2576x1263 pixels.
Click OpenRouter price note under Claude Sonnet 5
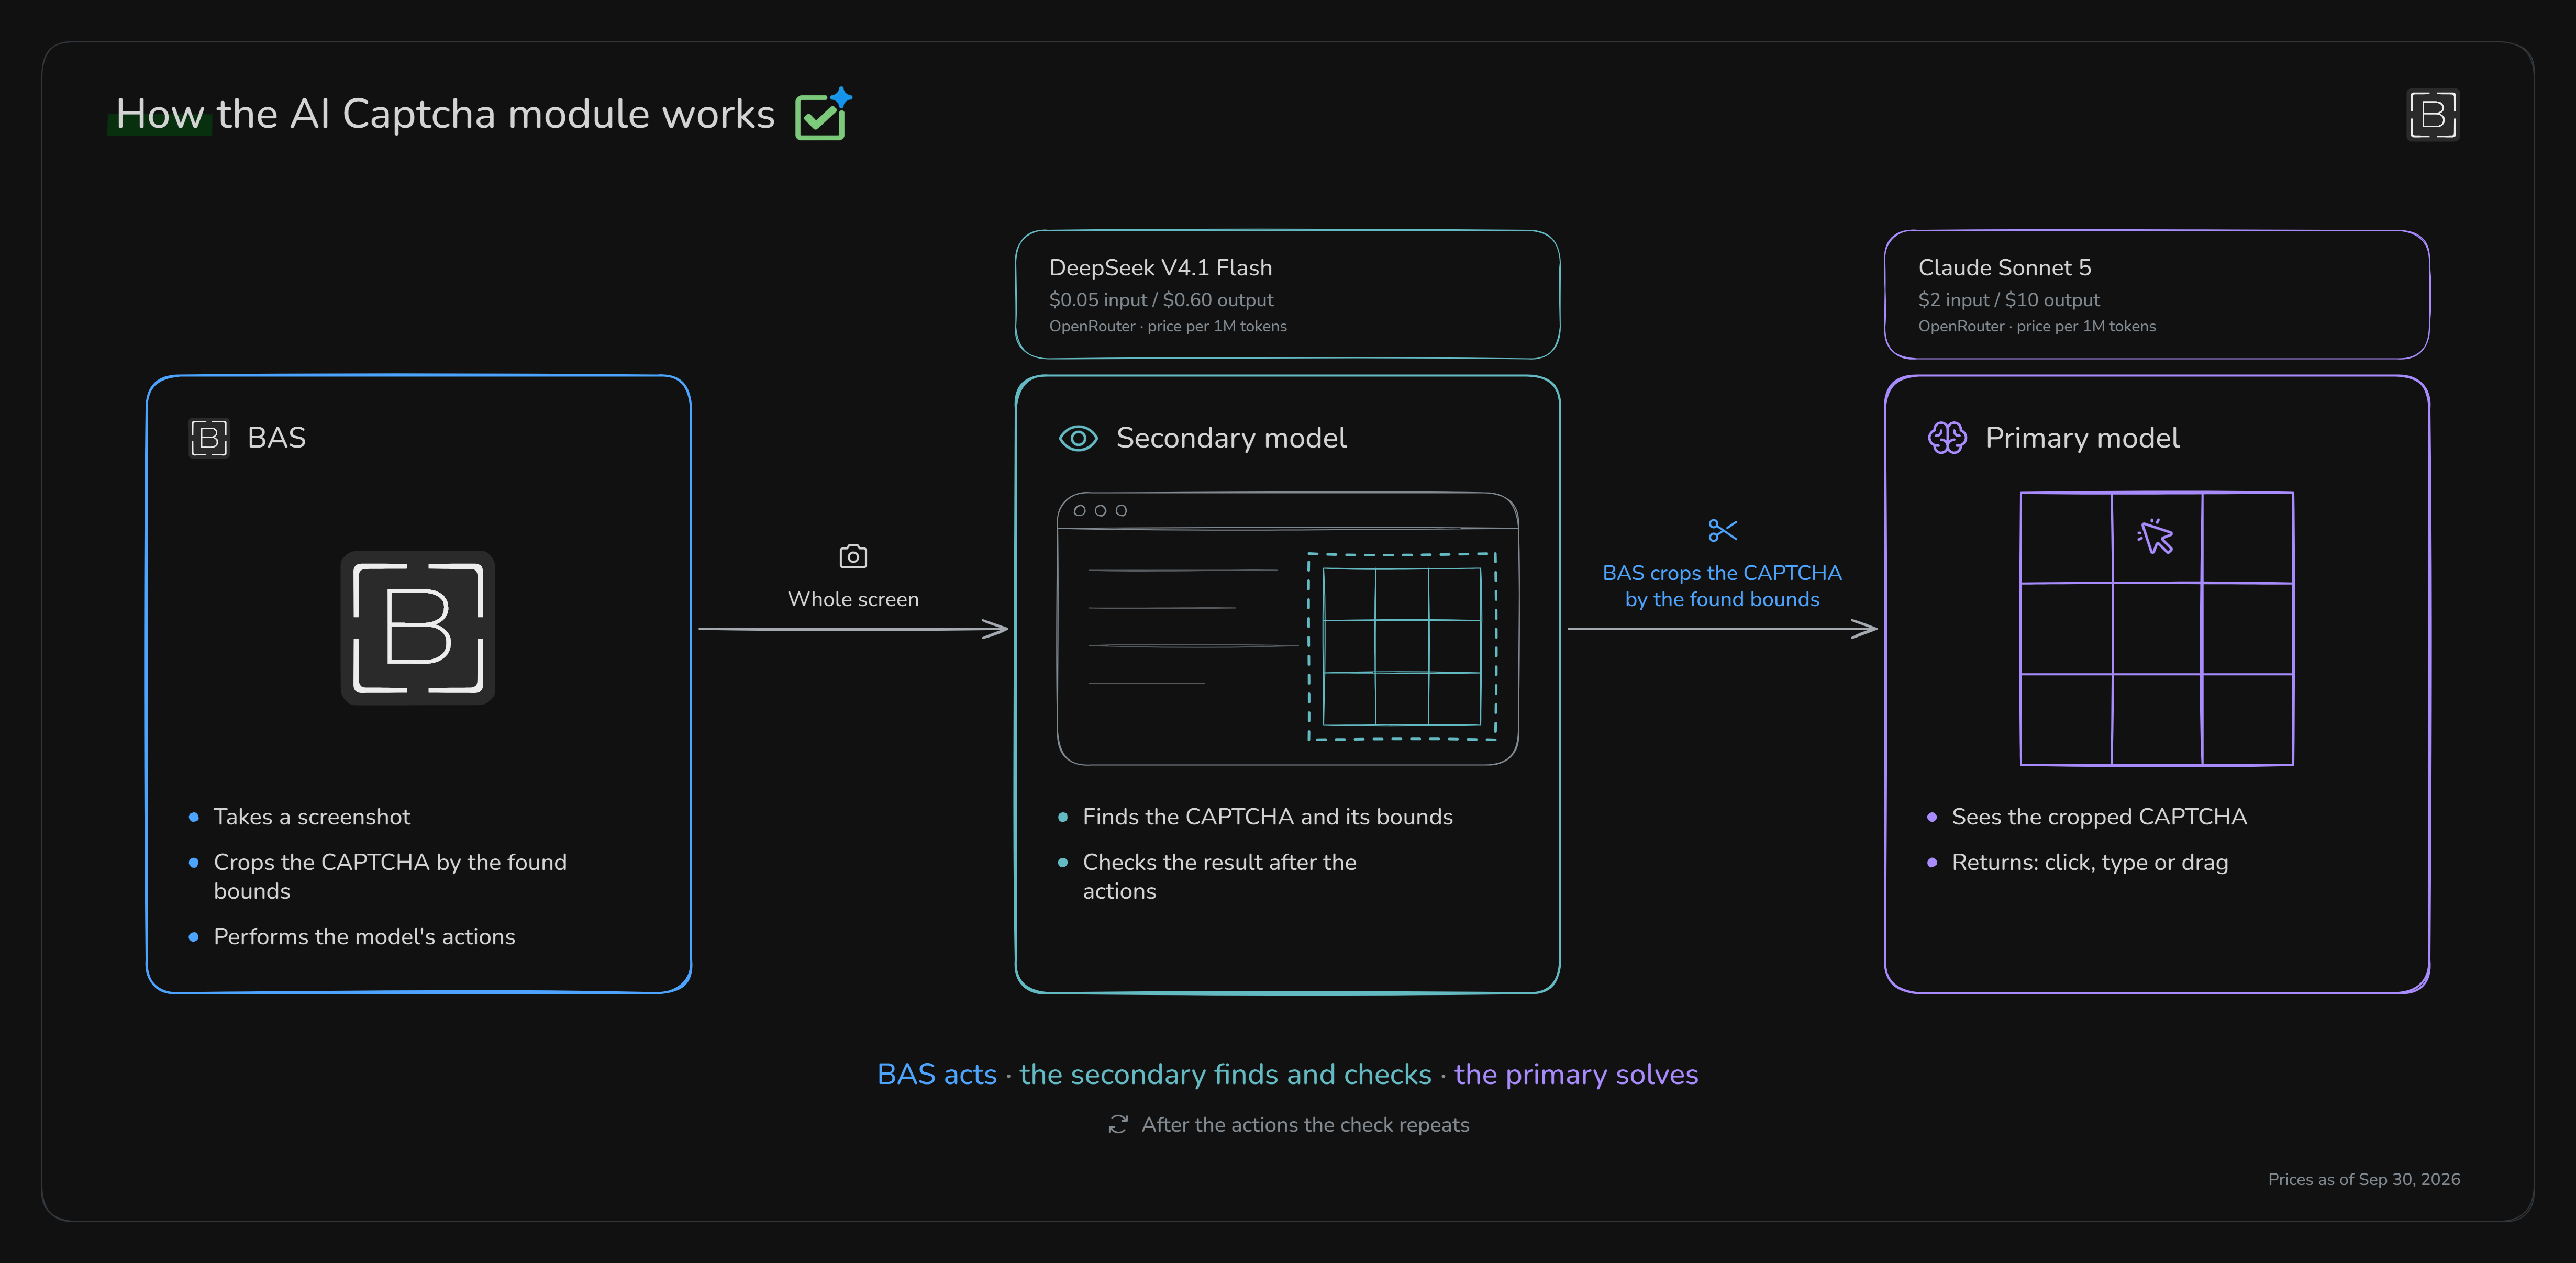click(x=2036, y=326)
